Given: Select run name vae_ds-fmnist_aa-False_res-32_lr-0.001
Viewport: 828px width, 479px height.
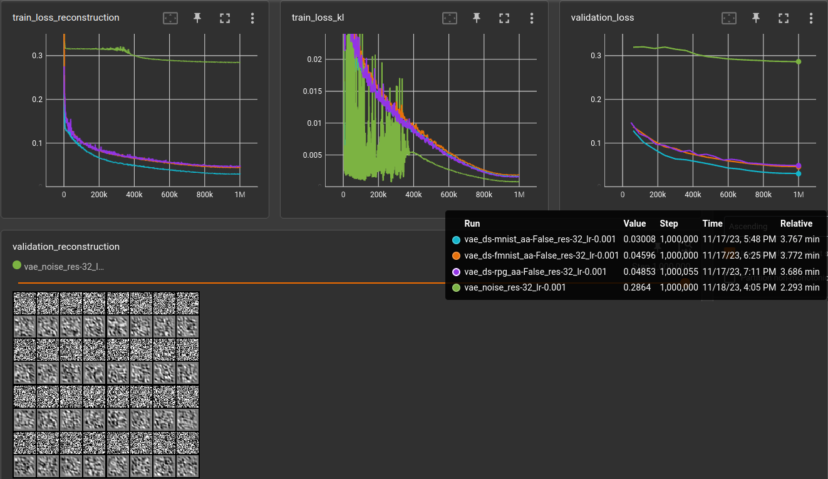Looking at the screenshot, I should click(542, 255).
